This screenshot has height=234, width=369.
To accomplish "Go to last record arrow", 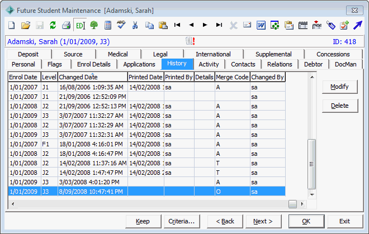I will [219, 25].
